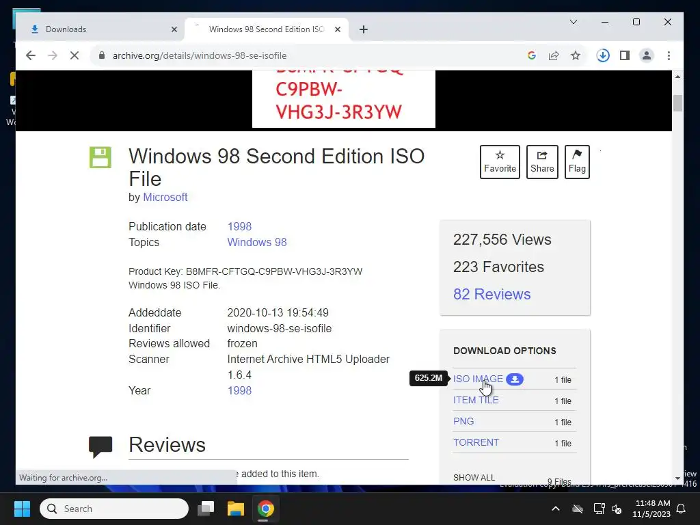Open the 1998 Year link
The height and width of the screenshot is (525, 700).
(240, 390)
